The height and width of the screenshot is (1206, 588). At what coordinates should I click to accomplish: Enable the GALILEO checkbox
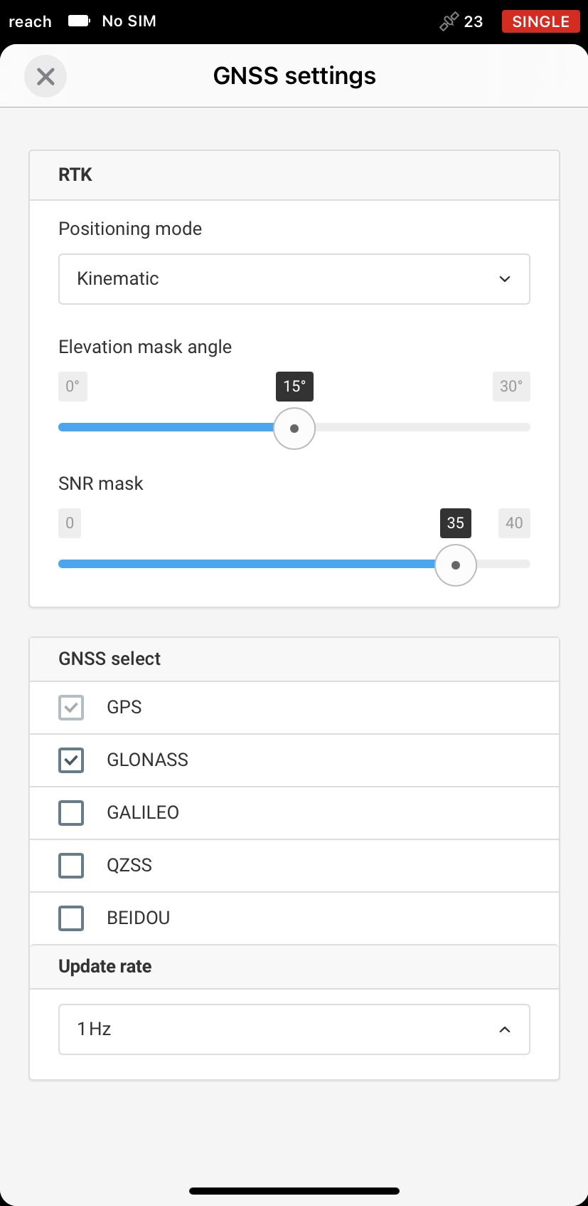coord(71,813)
